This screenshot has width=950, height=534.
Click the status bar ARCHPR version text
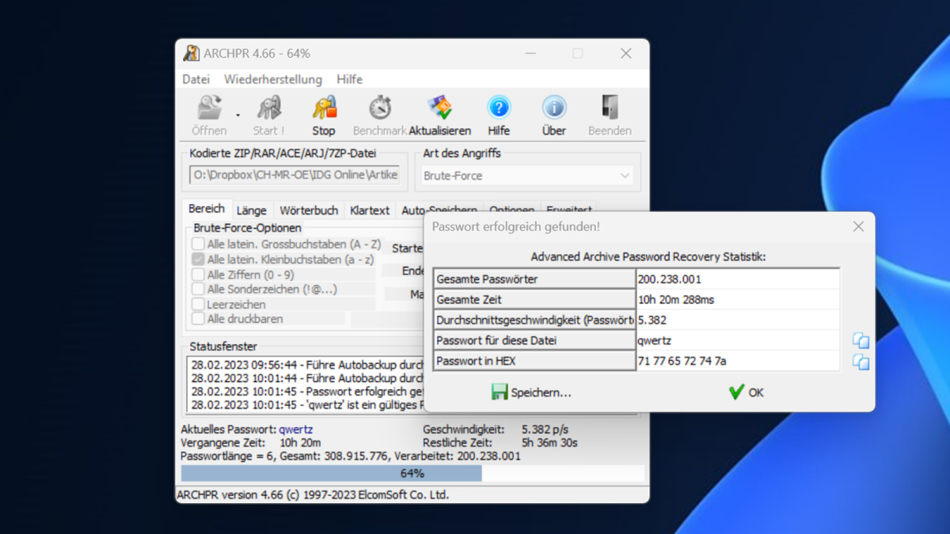313,495
